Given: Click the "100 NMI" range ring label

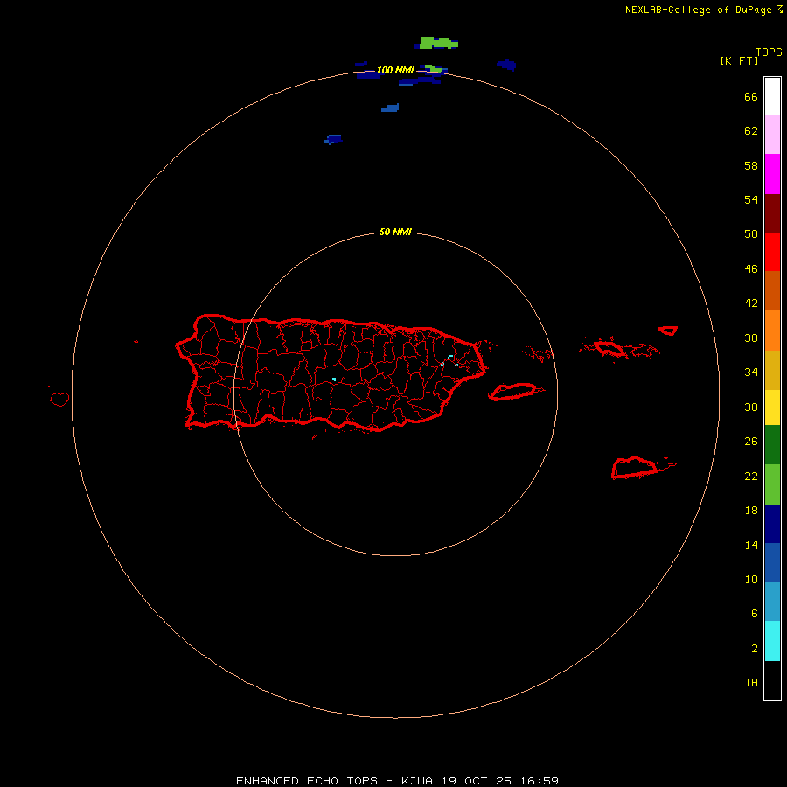Looking at the screenshot, I should (x=395, y=70).
